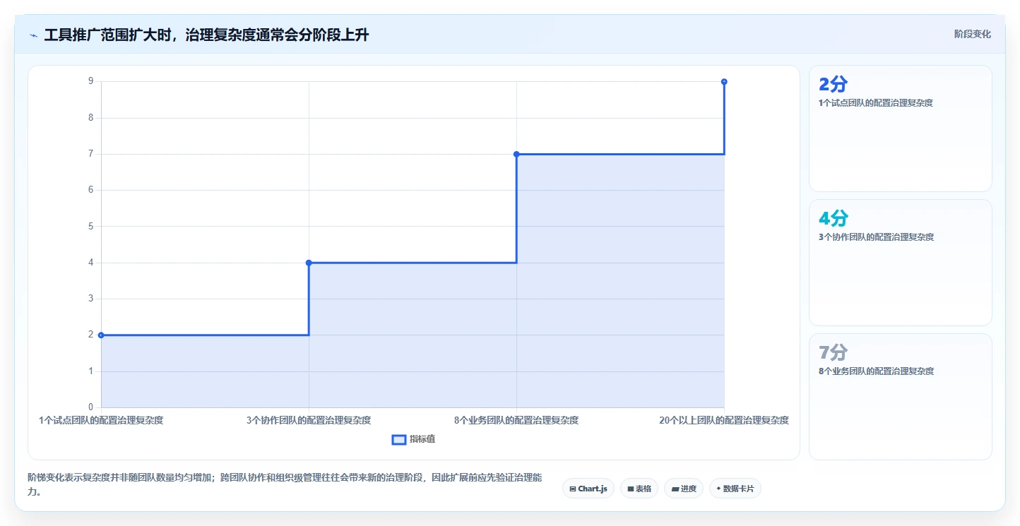Click card caption 1个试点团队的配置治理复杂度
The height and width of the screenshot is (526, 1020).
(x=876, y=103)
